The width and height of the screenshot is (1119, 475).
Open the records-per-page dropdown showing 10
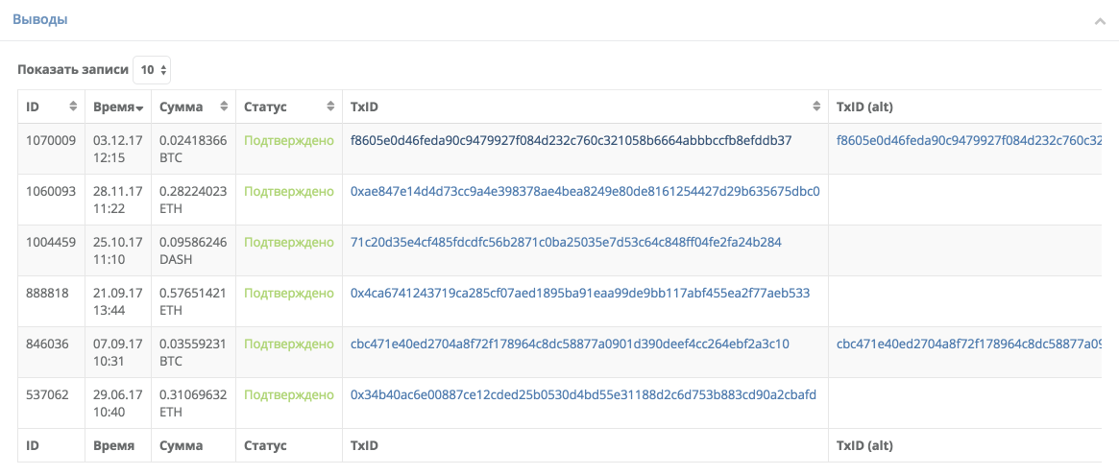pyautogui.click(x=152, y=70)
